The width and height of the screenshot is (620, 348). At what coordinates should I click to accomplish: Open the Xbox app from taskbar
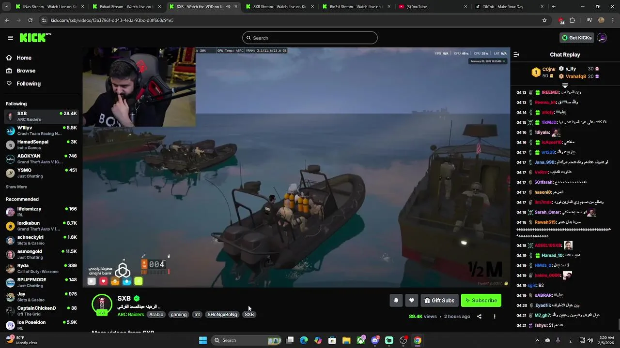click(x=361, y=340)
